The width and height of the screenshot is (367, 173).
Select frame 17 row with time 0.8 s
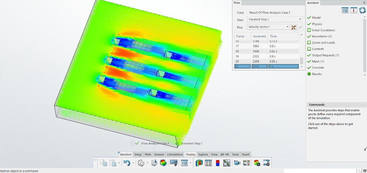[266, 46]
